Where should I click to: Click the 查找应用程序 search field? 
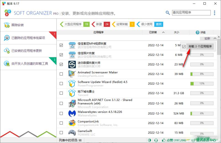coord(191,13)
